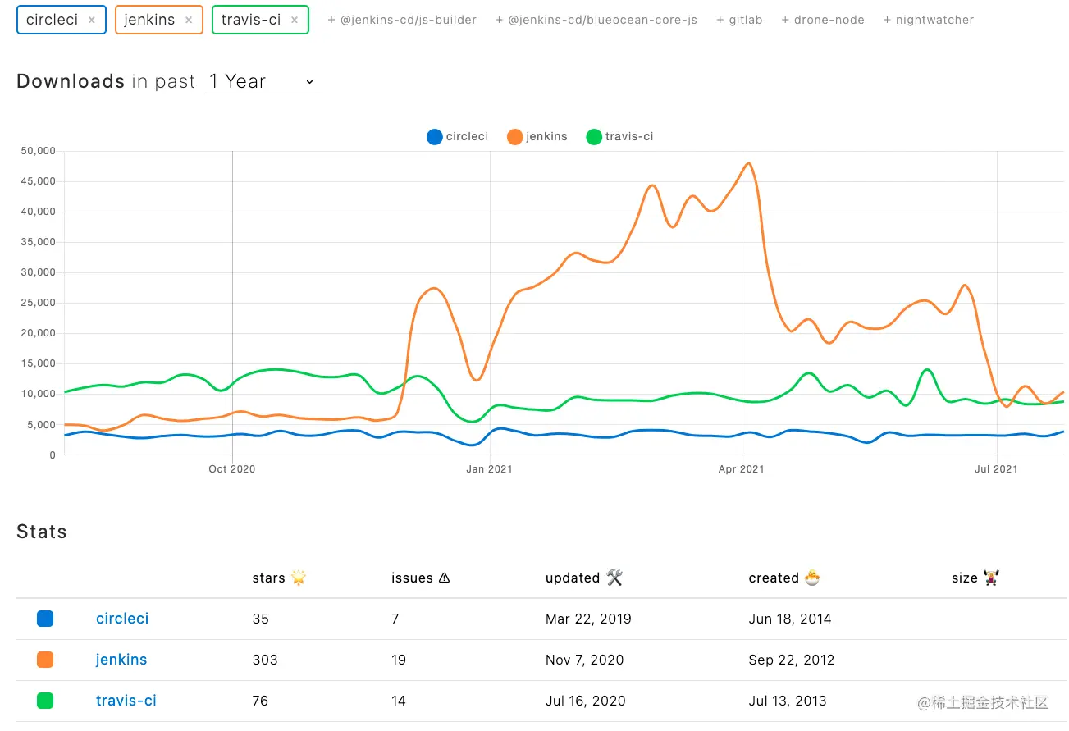Click circleci stars value 35

(x=261, y=619)
